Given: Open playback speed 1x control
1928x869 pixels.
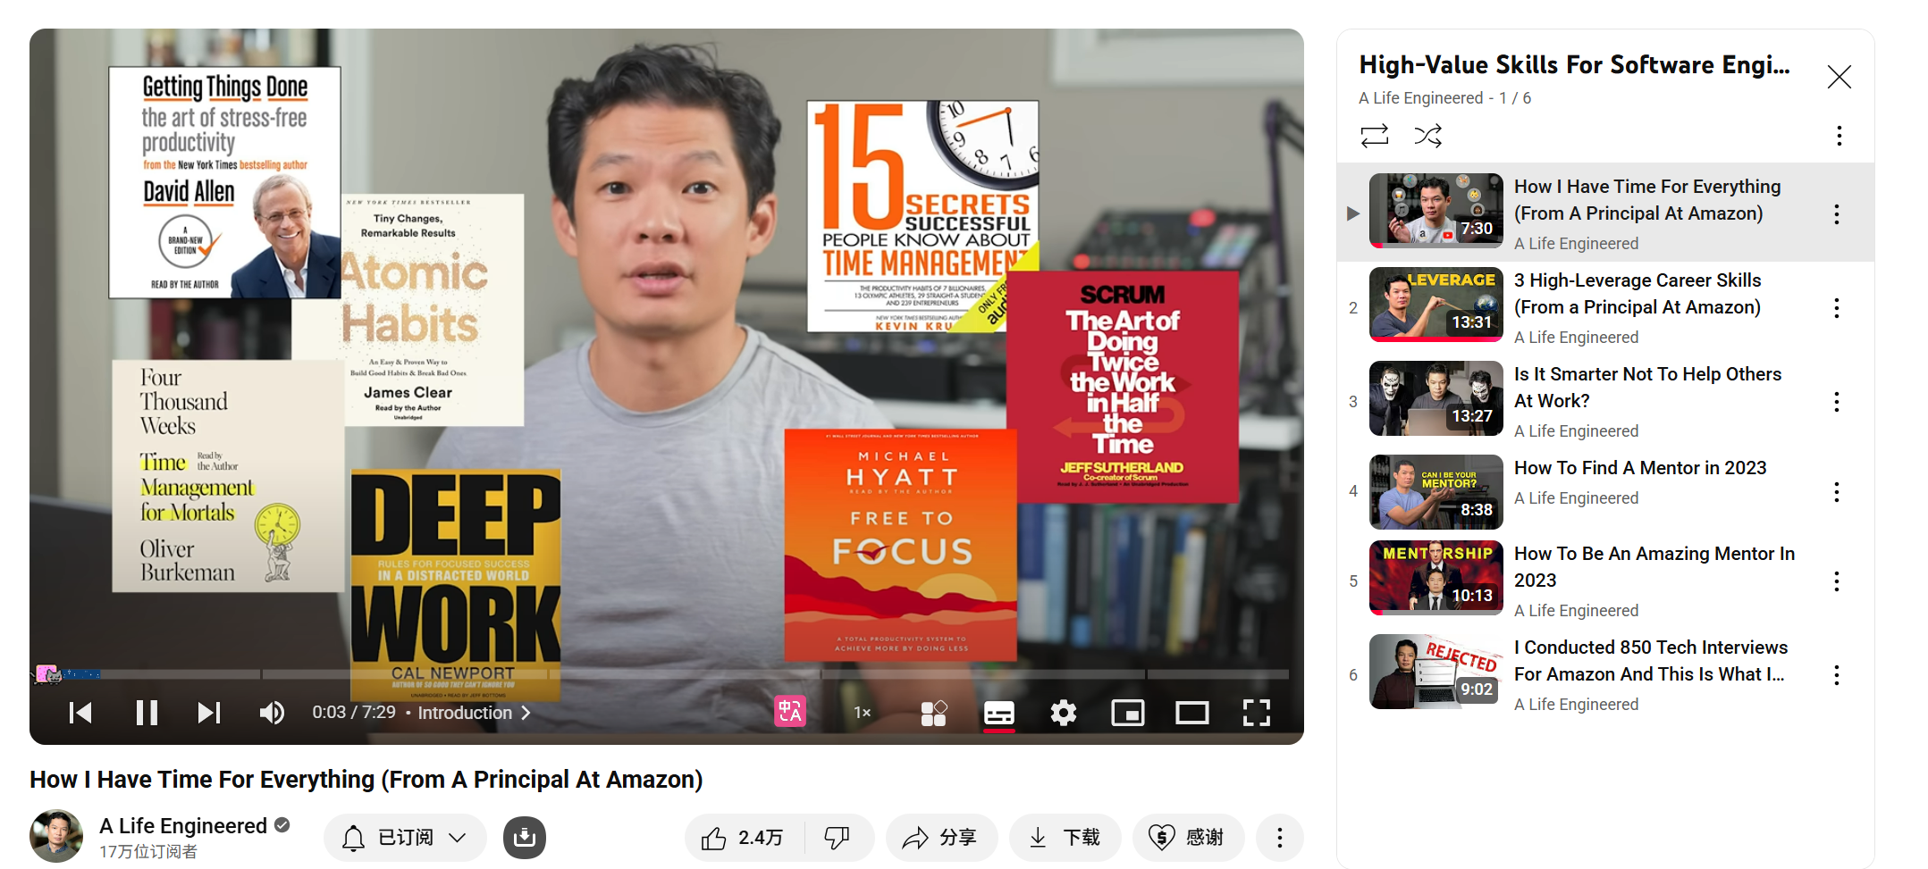Looking at the screenshot, I should [862, 713].
